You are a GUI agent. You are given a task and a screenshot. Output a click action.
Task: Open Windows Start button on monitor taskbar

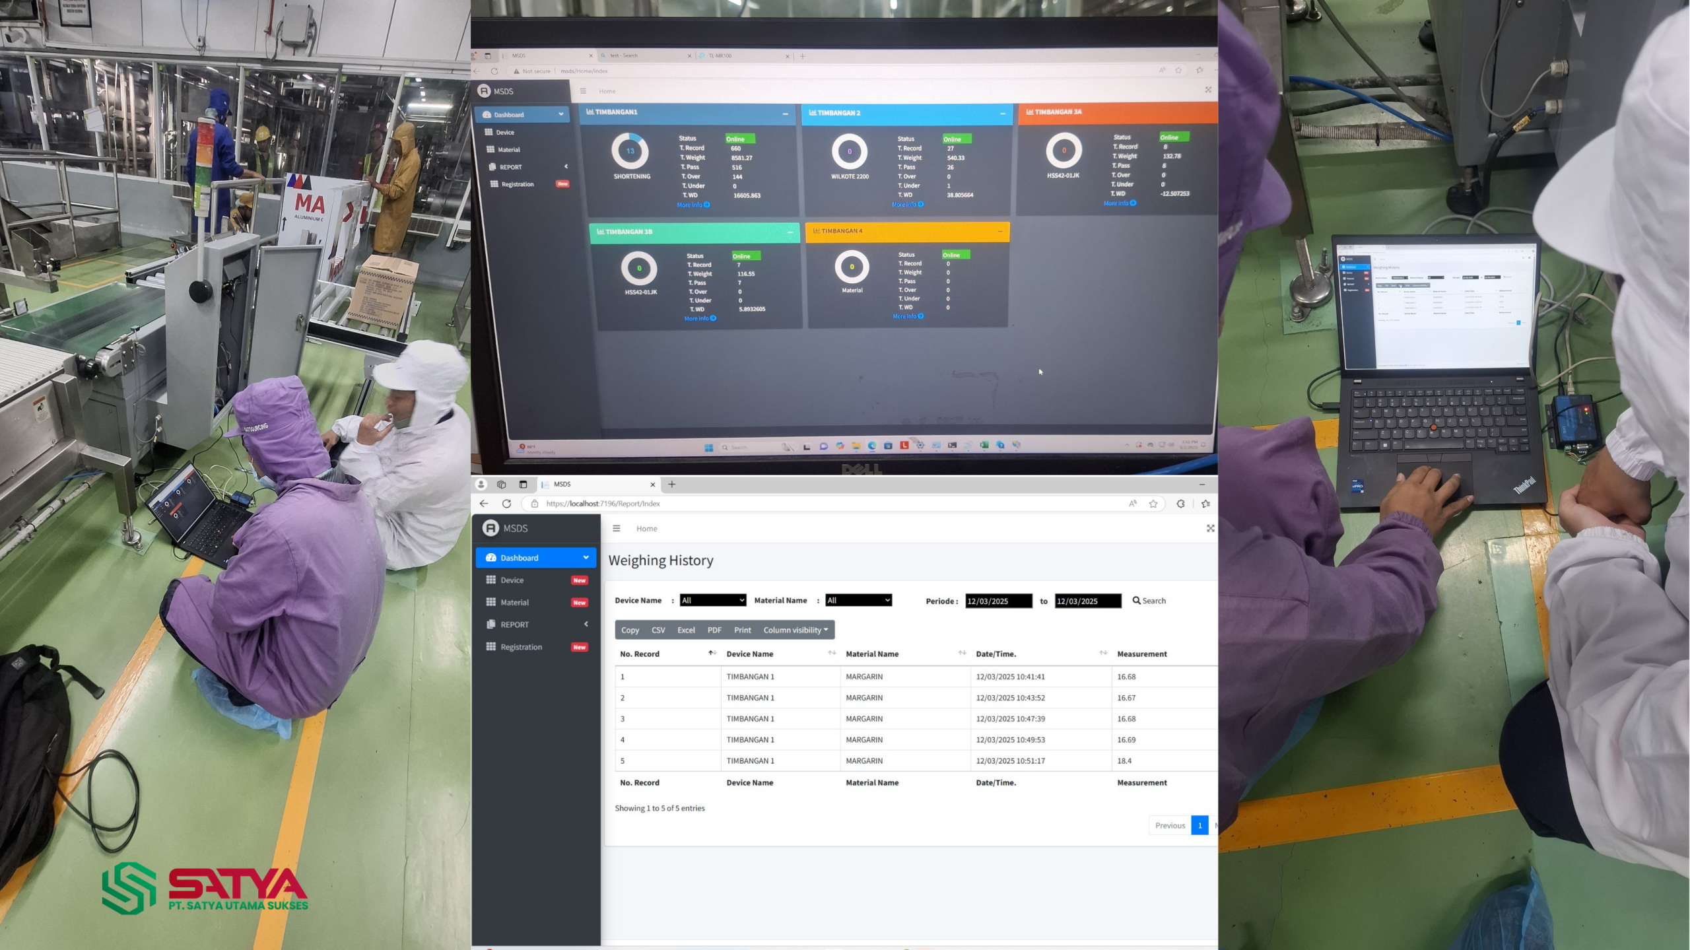pyautogui.click(x=708, y=447)
